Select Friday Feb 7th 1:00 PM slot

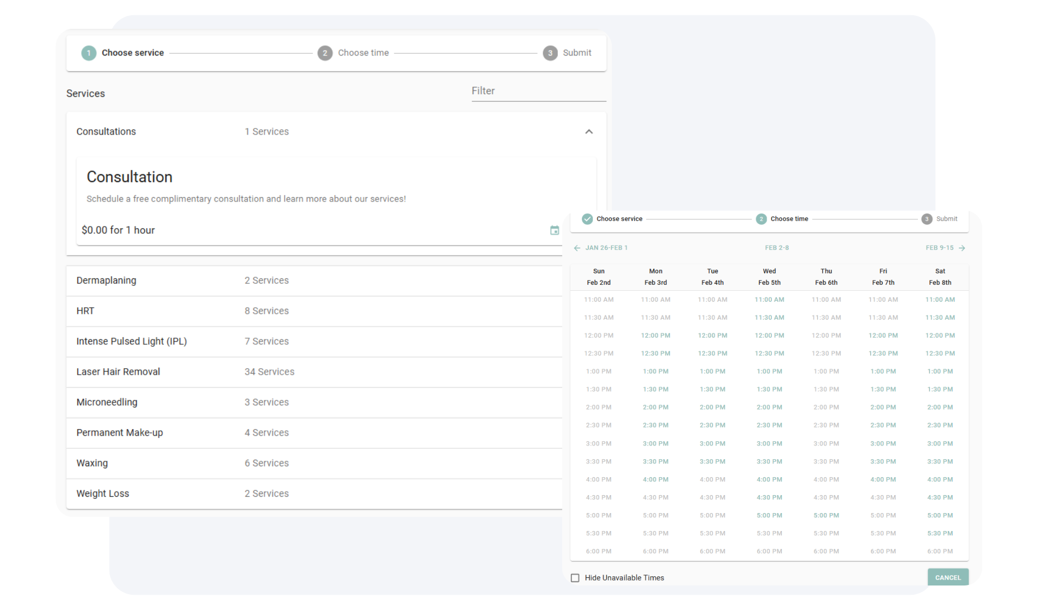[x=883, y=371]
